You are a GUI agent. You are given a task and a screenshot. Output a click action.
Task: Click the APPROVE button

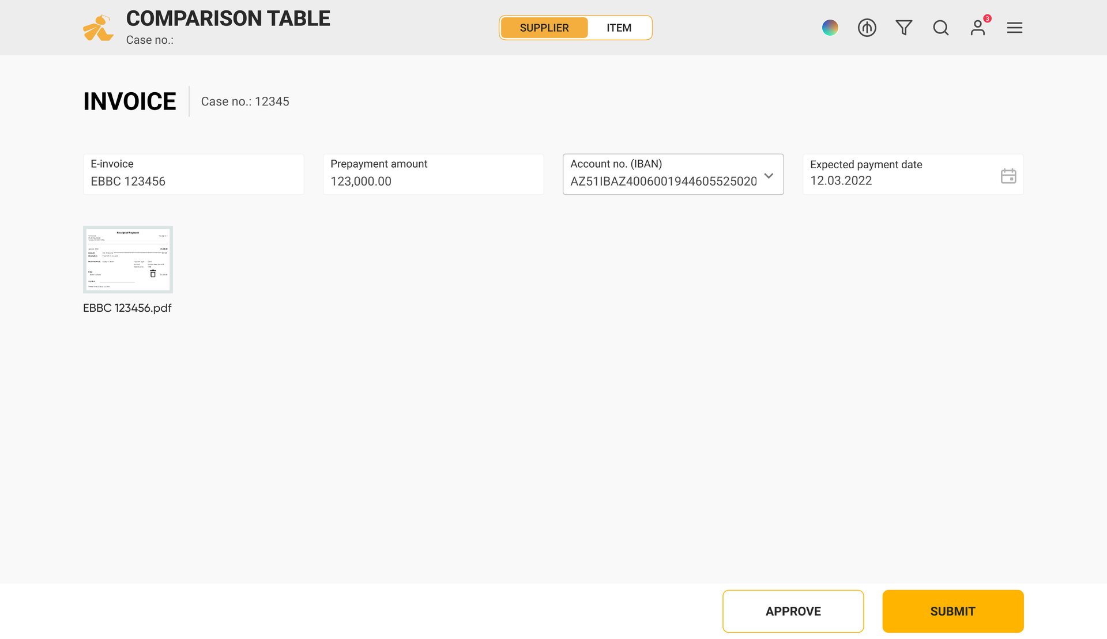pos(793,611)
